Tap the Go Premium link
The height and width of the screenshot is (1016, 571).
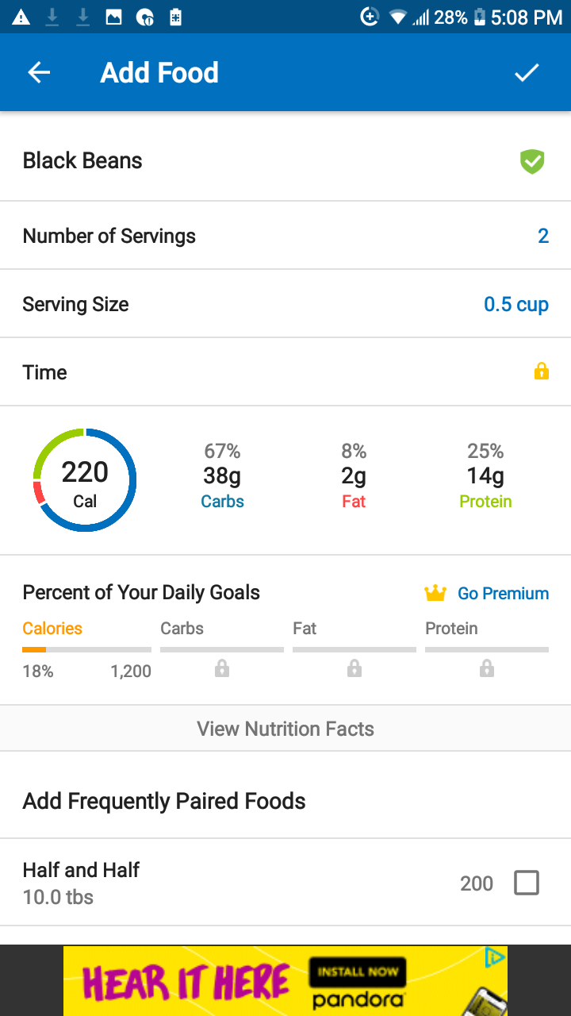tap(503, 593)
